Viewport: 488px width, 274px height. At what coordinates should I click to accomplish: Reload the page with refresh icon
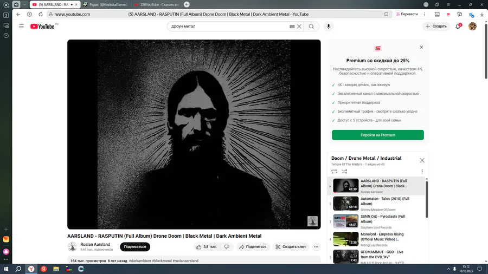41,14
